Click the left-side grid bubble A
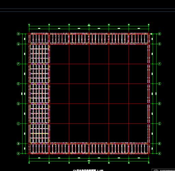 (x=18, y=154)
